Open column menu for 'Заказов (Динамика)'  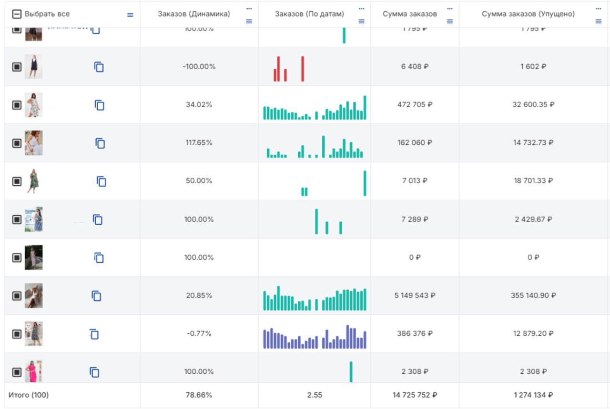pos(249,21)
